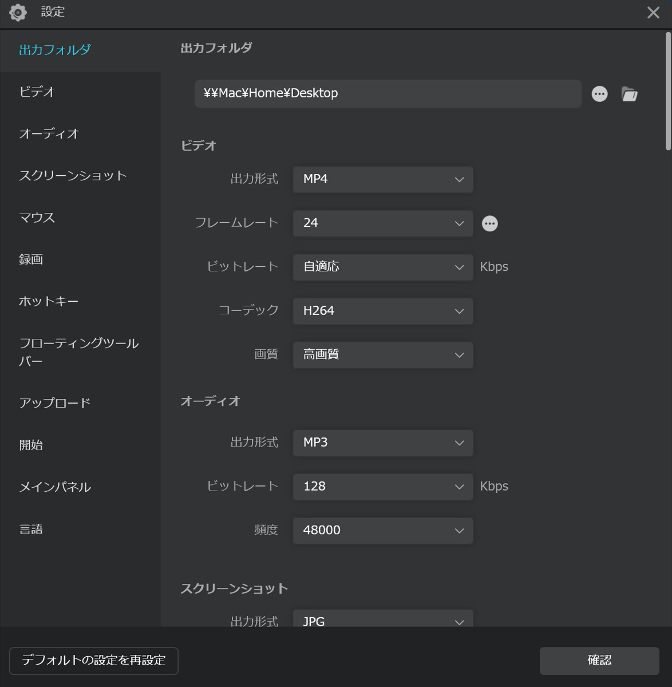Image resolution: width=672 pixels, height=687 pixels.
Task: Open audio 出力形式 MP3 dropdown
Action: point(383,443)
